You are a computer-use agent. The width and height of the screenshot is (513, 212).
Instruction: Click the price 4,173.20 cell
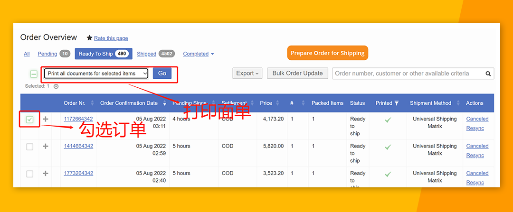pos(273,119)
